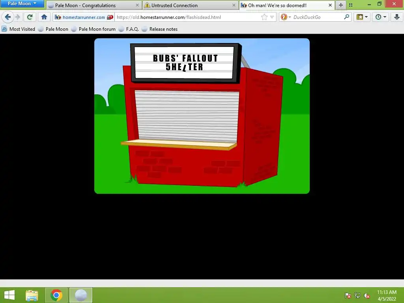Open the Pale Moon bookmark
The width and height of the screenshot is (404, 303).
[53, 29]
